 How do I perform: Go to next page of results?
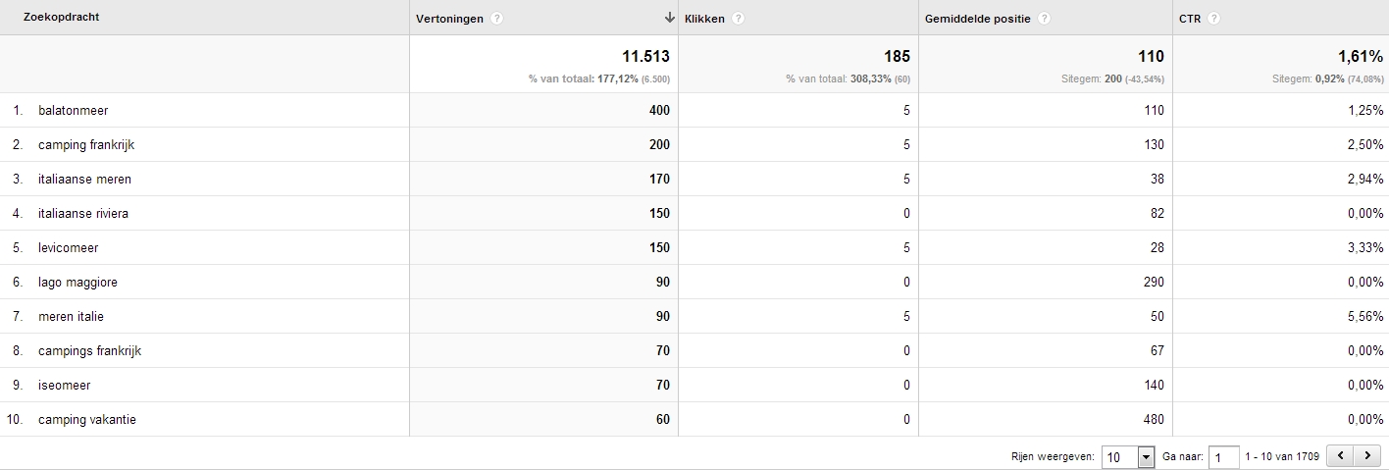coord(1363,456)
